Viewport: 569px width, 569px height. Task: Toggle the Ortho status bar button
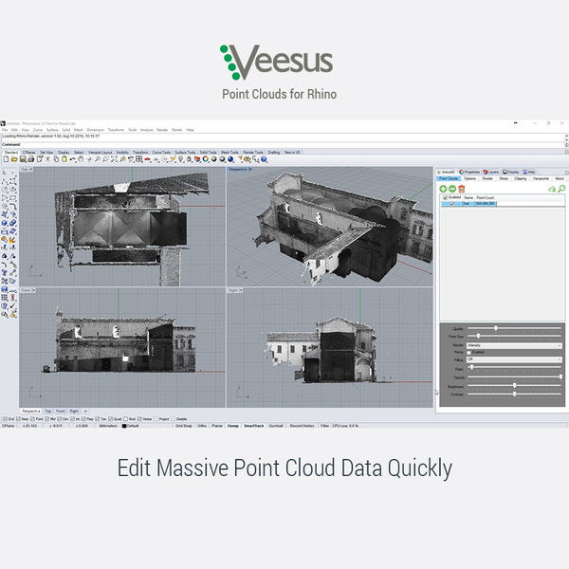coord(203,426)
